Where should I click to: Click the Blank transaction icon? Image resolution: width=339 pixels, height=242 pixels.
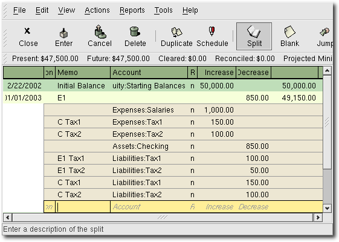coord(289,31)
